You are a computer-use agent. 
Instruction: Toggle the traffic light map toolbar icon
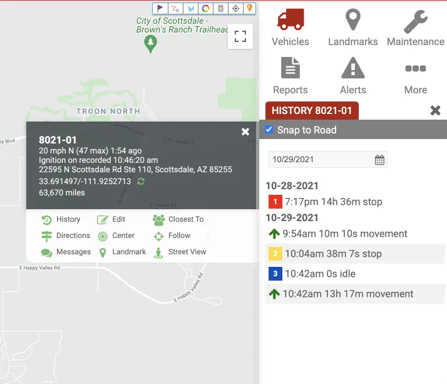[x=220, y=9]
